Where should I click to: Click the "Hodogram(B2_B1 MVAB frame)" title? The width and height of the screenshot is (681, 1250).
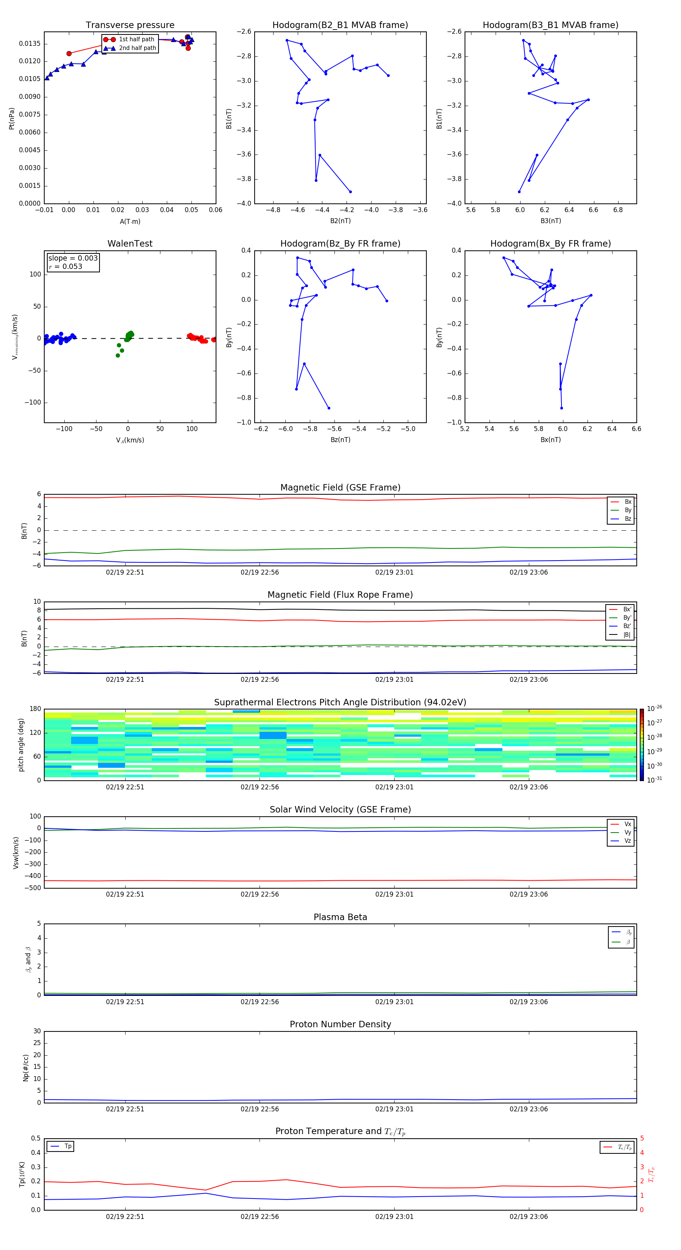340,25
